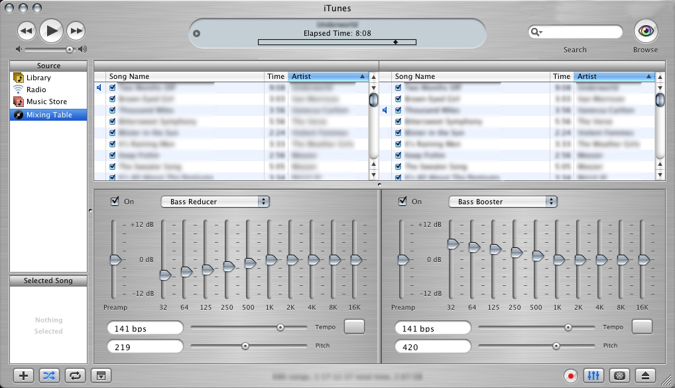The height and width of the screenshot is (388, 675).
Task: Turn on the visualizer icon
Action: point(619,375)
